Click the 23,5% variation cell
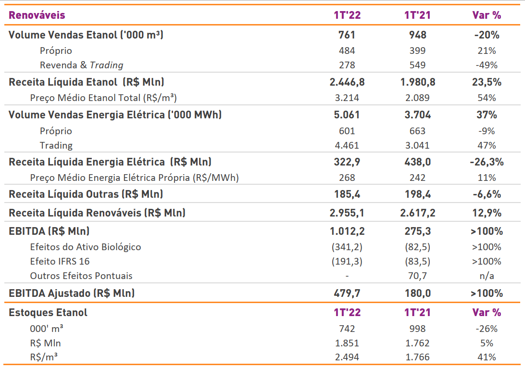Screen dimensions: 525x369 487,82
